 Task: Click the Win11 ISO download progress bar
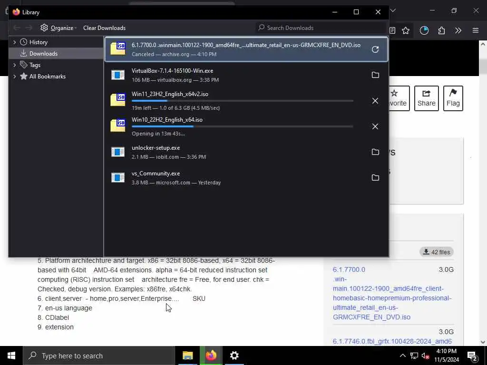242,101
